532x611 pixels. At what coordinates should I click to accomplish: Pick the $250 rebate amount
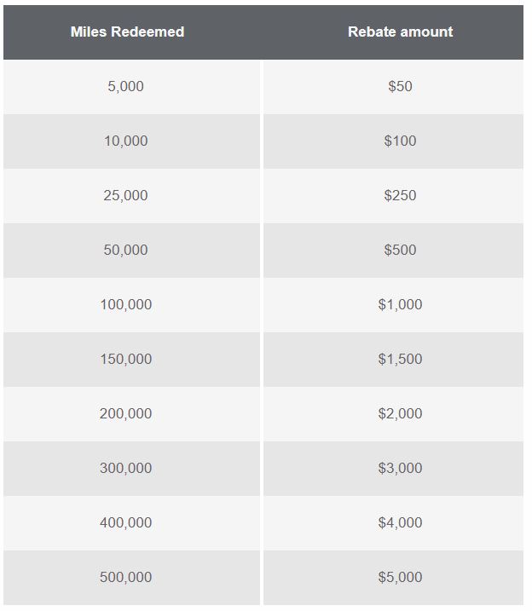[x=400, y=196]
